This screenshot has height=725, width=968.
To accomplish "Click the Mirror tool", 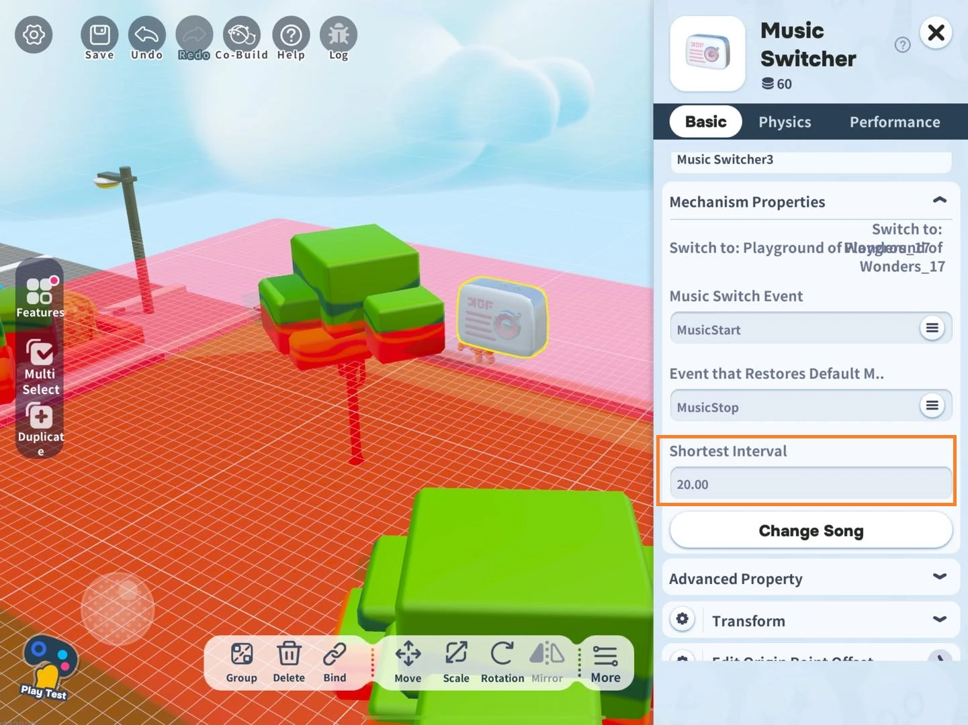I will 547,663.
